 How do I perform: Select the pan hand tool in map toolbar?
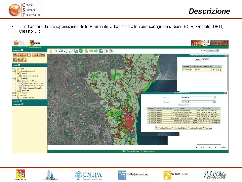coord(50,51)
